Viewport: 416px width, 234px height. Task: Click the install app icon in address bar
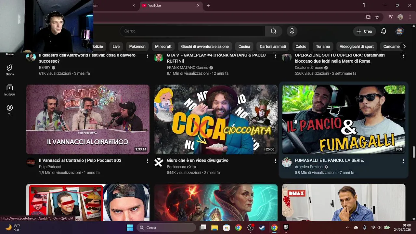pyautogui.click(x=368, y=17)
